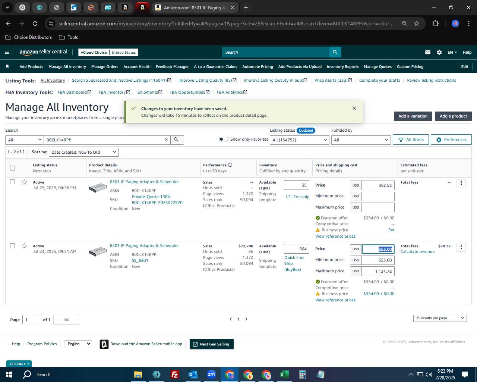
Task: Open the English language dropdown in footer
Action: [x=78, y=344]
